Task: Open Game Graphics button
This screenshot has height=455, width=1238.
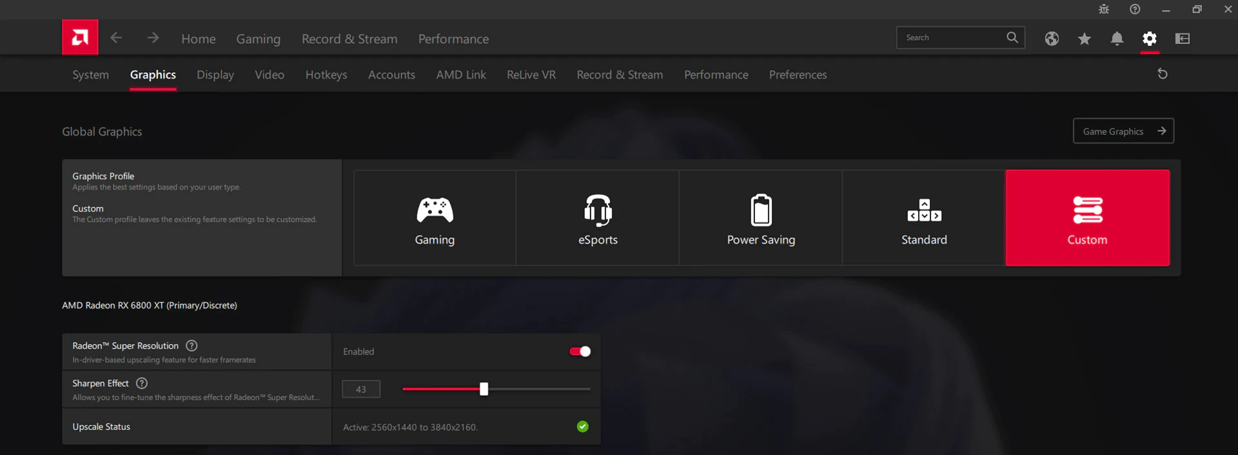Action: pos(1123,131)
